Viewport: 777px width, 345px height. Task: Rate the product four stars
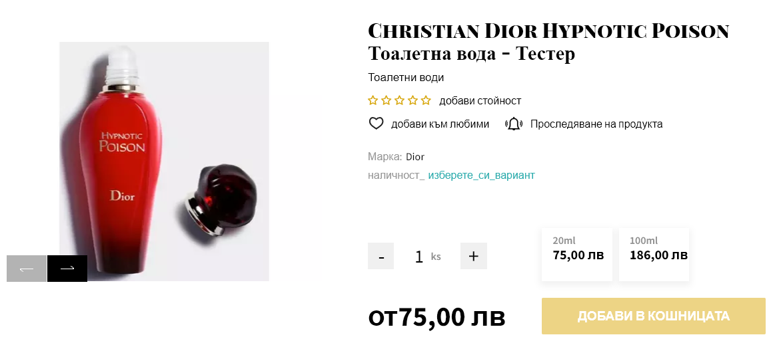413,101
